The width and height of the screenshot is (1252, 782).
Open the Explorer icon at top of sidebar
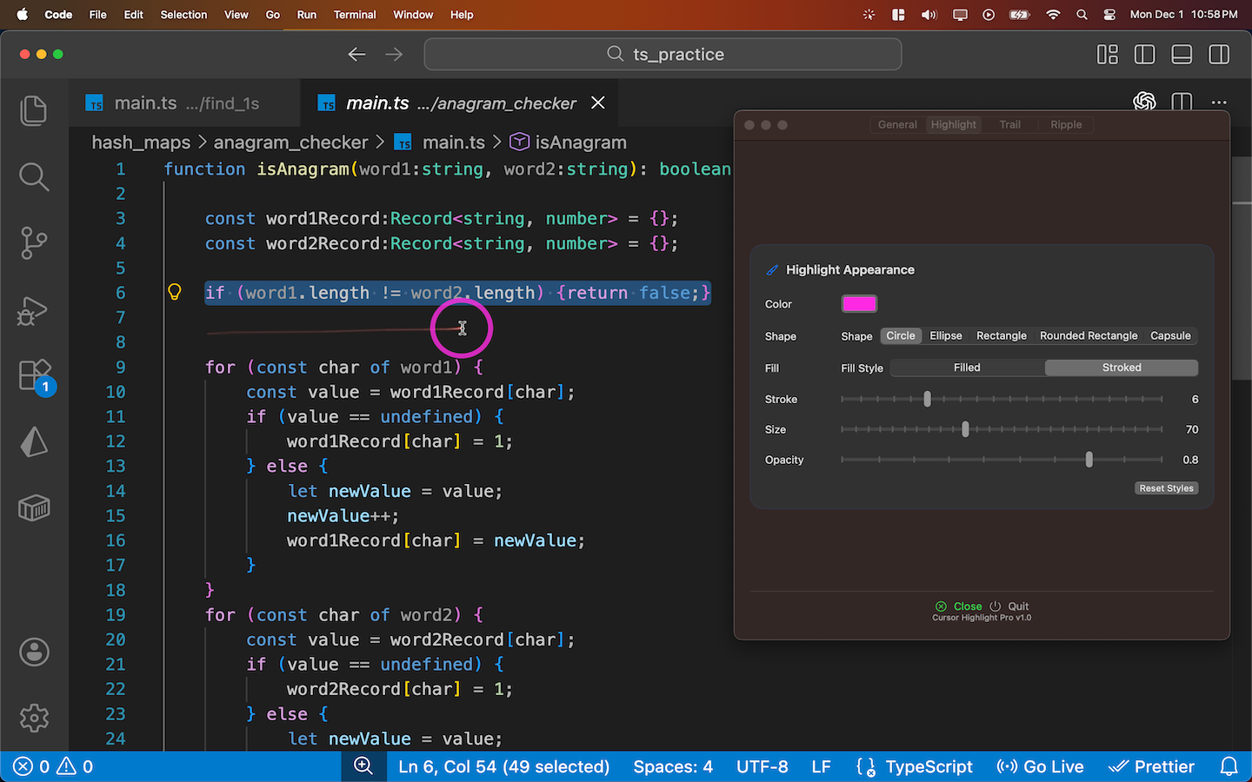[34, 110]
